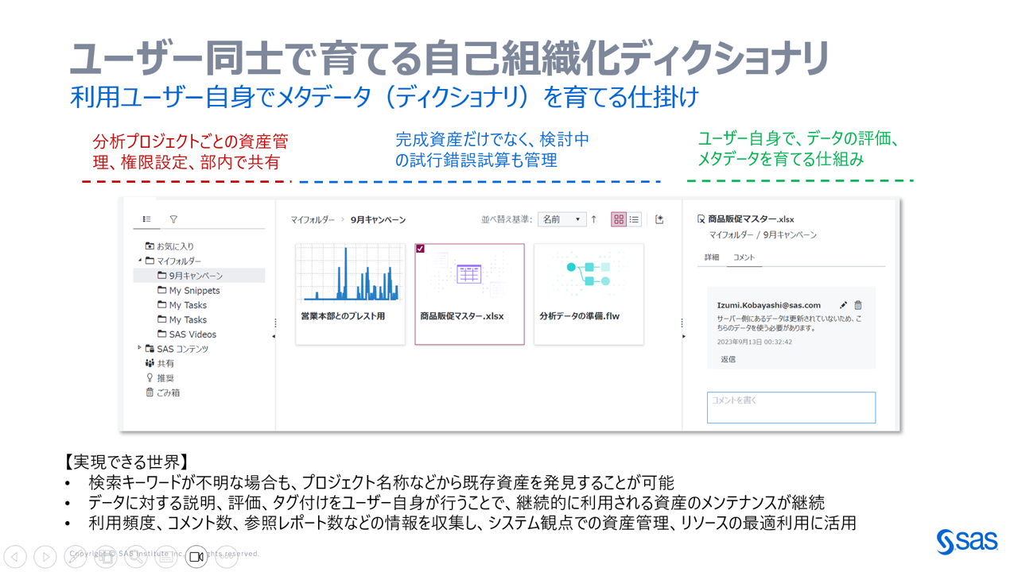
Task: Click into the コメントを書く text box
Action: [x=791, y=408]
